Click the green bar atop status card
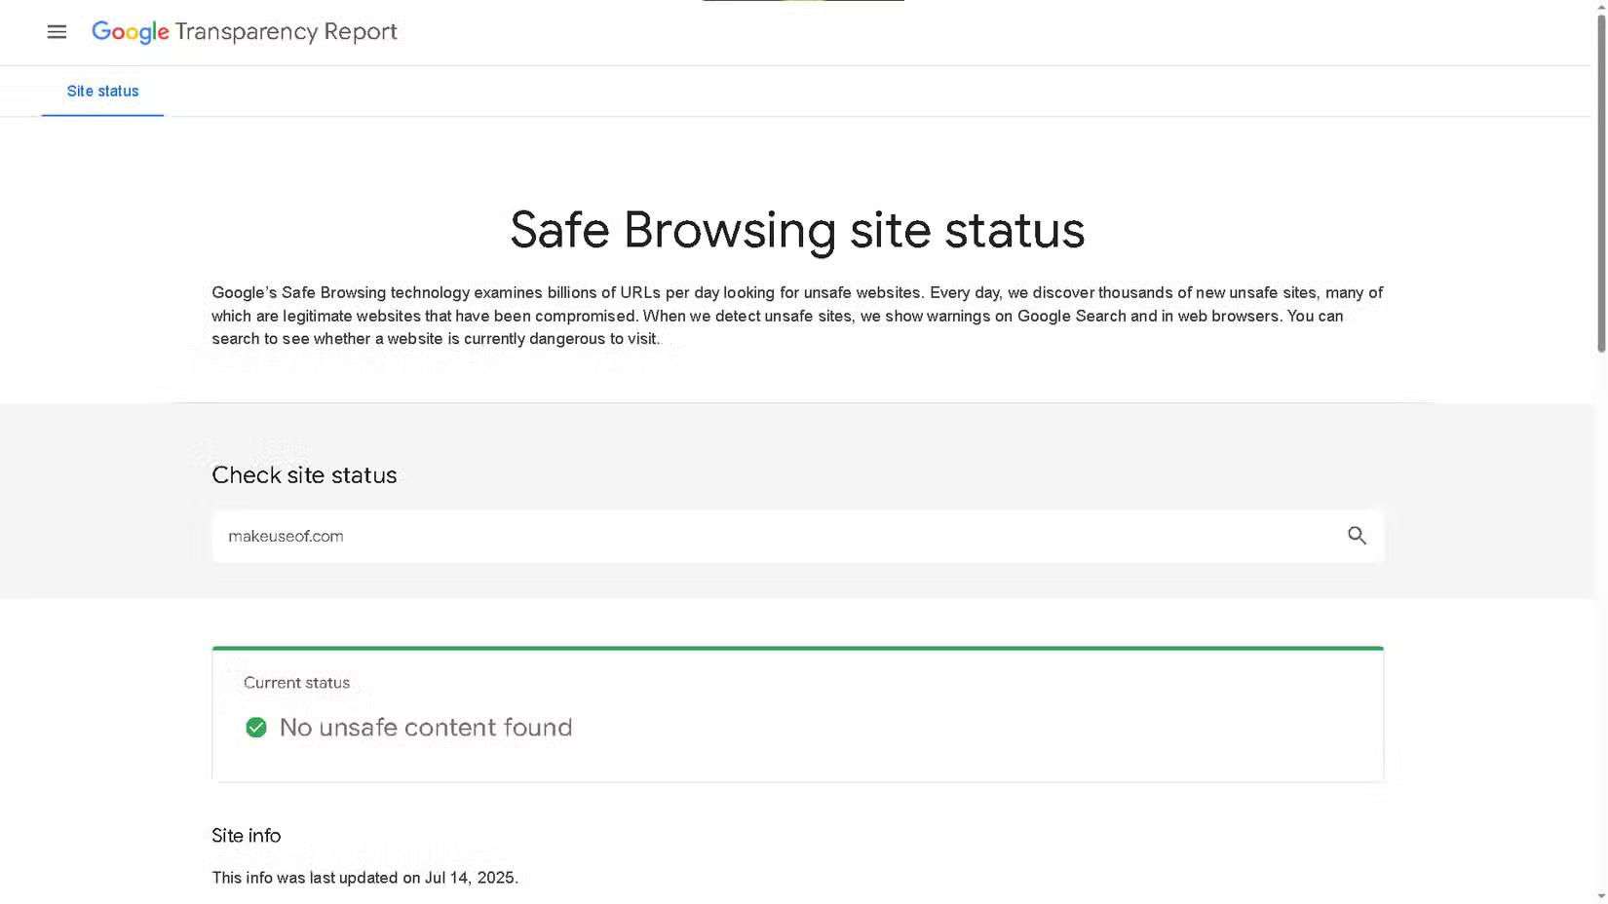Viewport: 1608px width, 904px height. (x=797, y=648)
